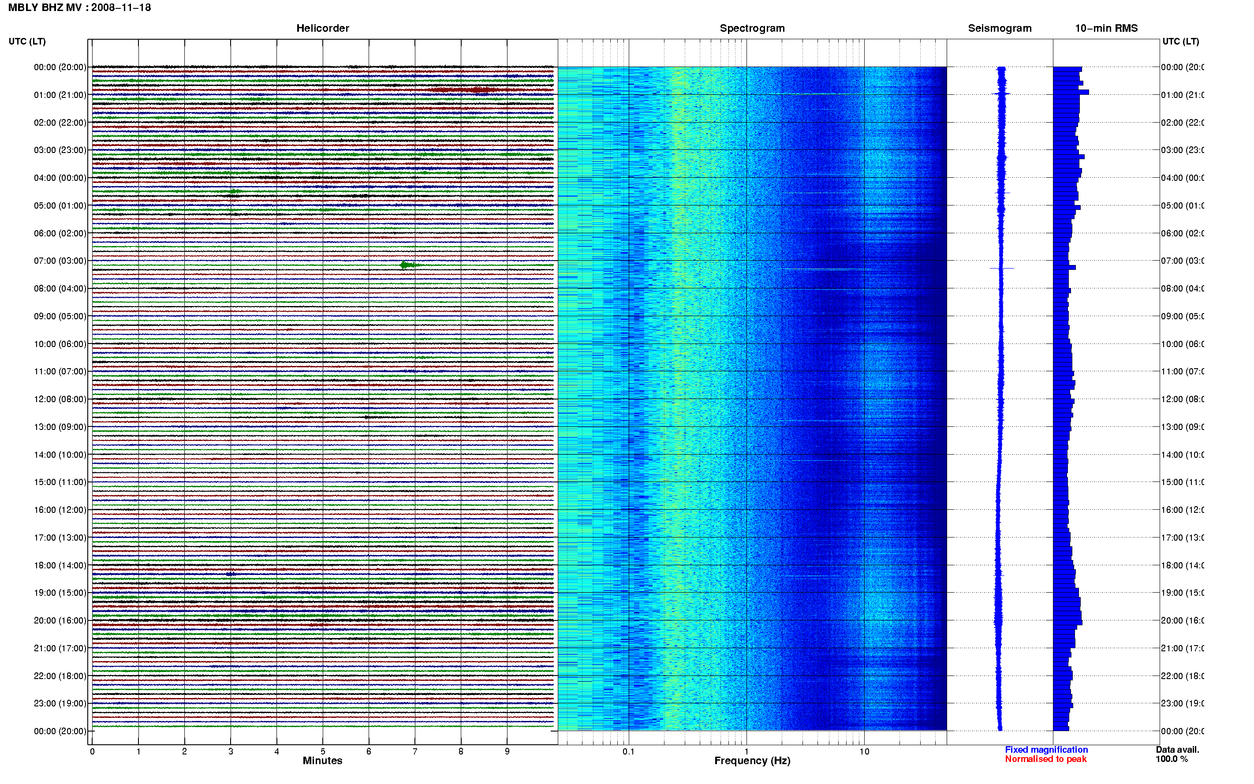
Task: Click the full time label '08:00 (04:00)'
Action: point(60,289)
